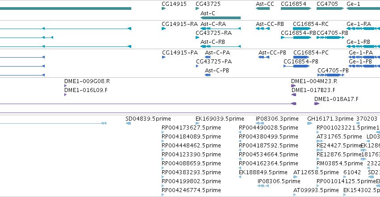Select transcript Ast-C-RB
The image size is (380, 197).
coord(221,46)
